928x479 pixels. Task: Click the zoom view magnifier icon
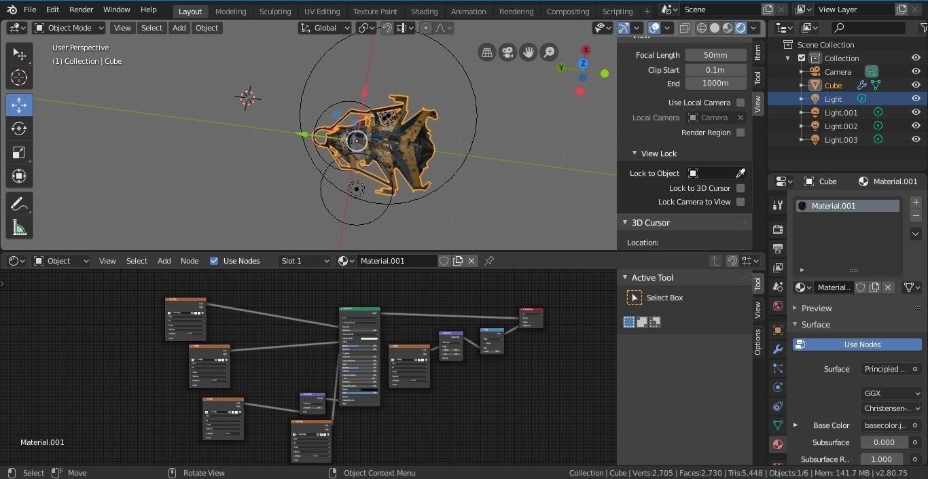[x=548, y=52]
